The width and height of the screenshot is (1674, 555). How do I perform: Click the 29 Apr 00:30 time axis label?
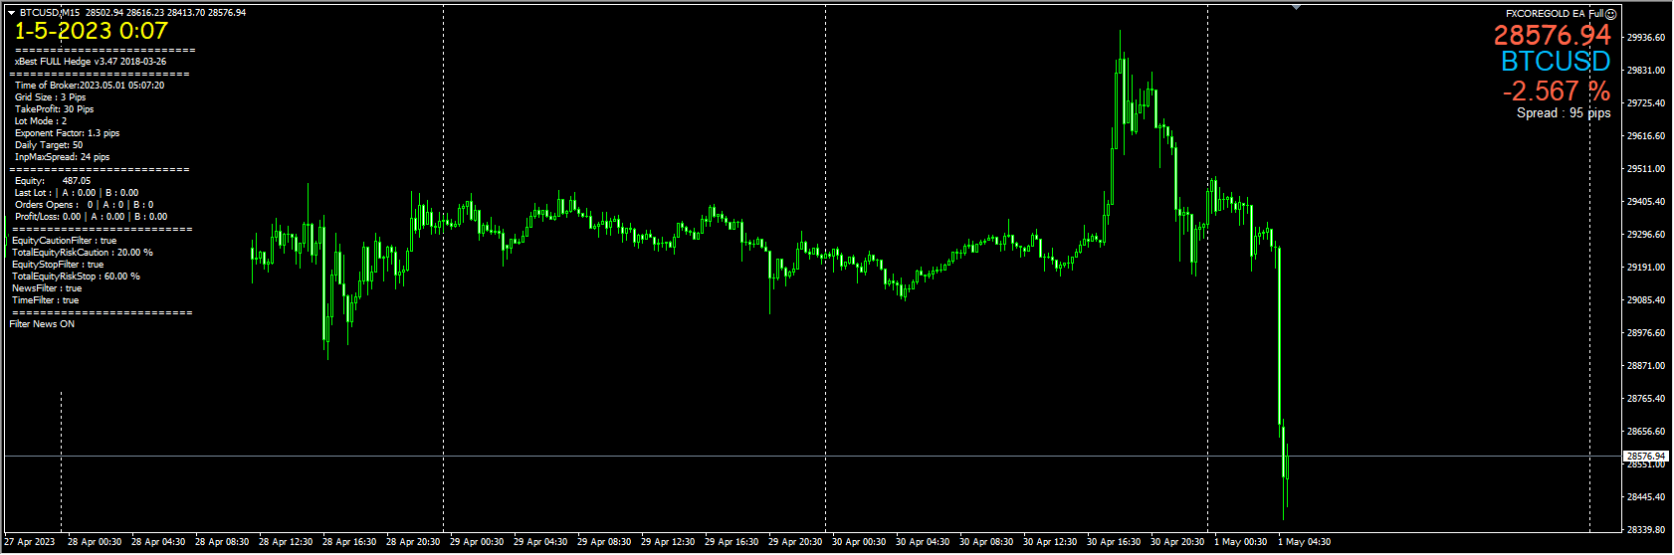tap(477, 542)
